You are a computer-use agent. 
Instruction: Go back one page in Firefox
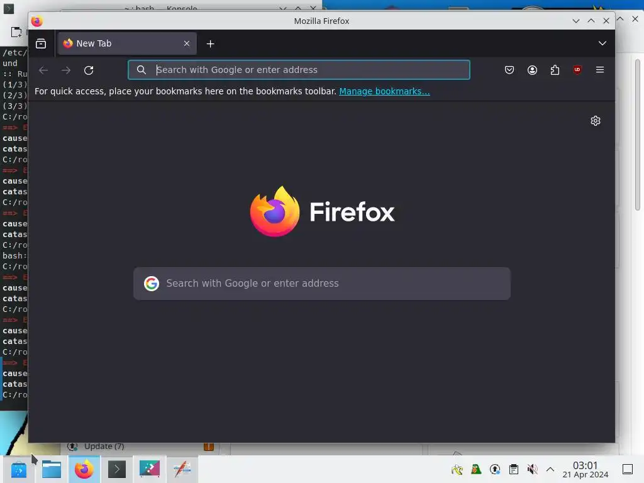(43, 70)
